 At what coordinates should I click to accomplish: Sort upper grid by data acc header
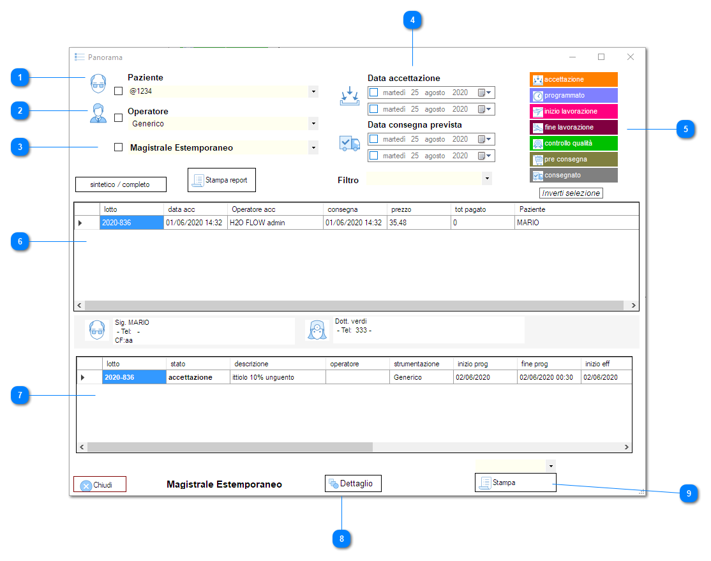click(195, 209)
